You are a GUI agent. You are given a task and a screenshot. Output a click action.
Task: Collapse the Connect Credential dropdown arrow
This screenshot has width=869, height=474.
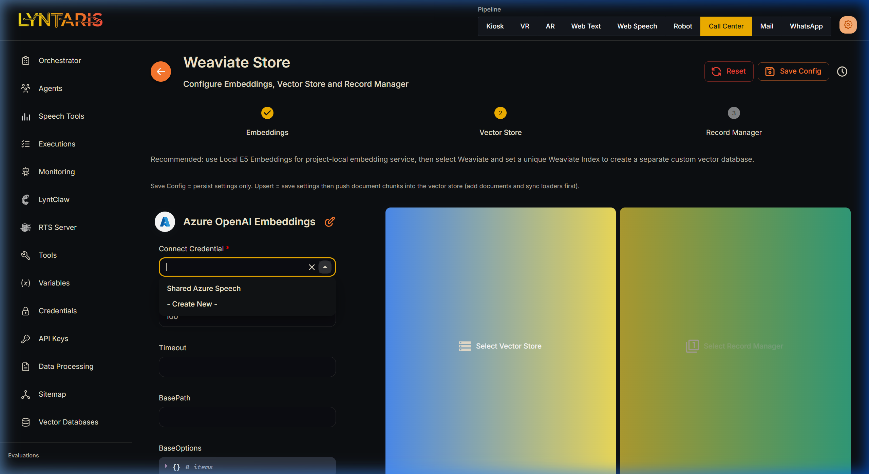click(325, 267)
